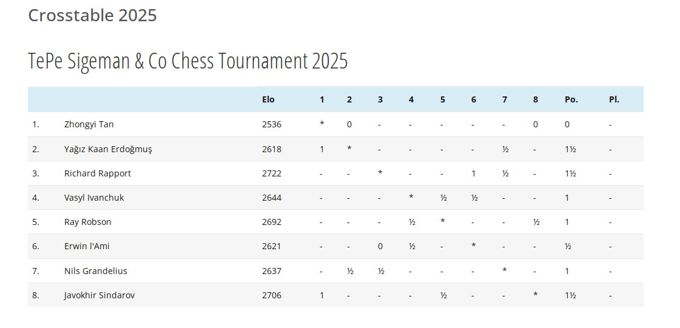Viewport: 680px width, 328px height.
Task: Click the 2692 Elo cell
Action: (272, 222)
